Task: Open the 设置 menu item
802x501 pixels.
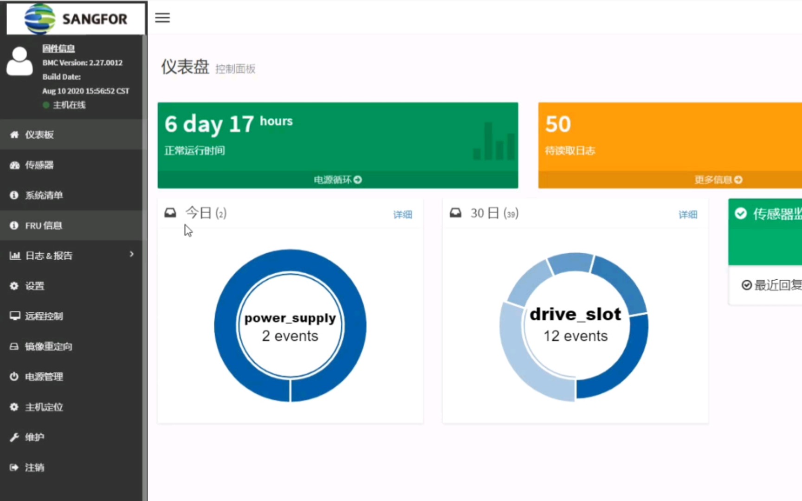Action: tap(71, 286)
